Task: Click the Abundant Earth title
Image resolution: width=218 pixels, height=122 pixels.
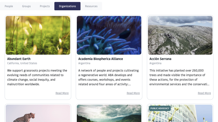Action: coord(19,59)
